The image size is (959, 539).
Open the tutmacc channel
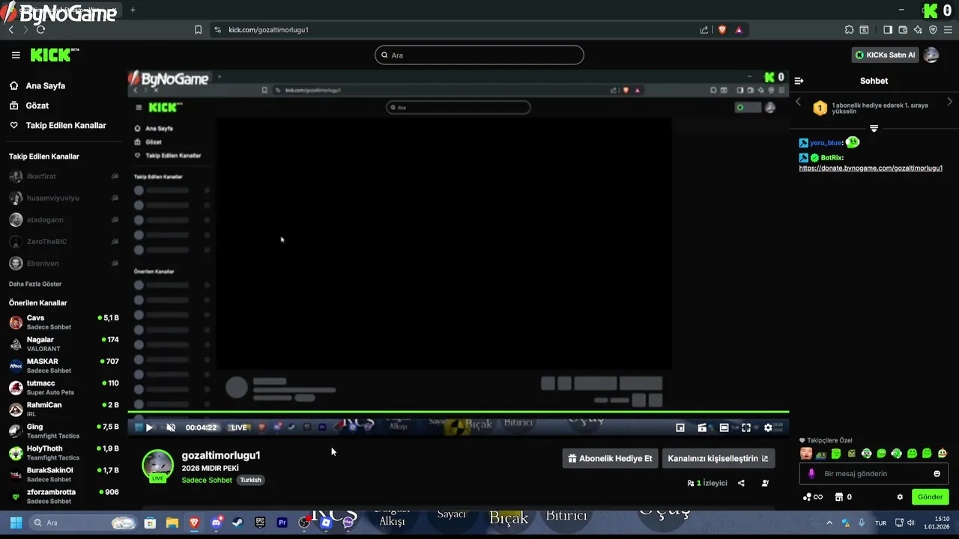(x=64, y=387)
